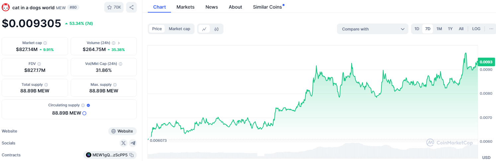Select the 1D time range

coord(417,29)
